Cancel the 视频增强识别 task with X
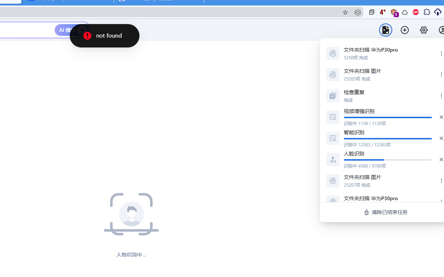The image size is (444, 277). [441, 117]
